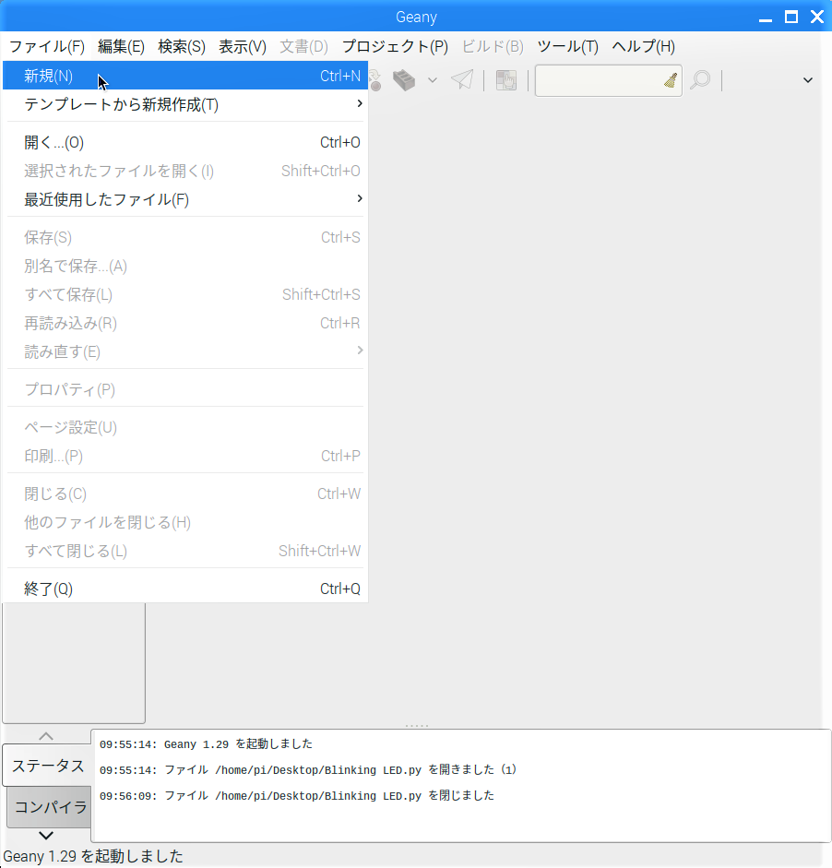Open the 文書(D) menu
The height and width of the screenshot is (868, 832).
point(303,46)
